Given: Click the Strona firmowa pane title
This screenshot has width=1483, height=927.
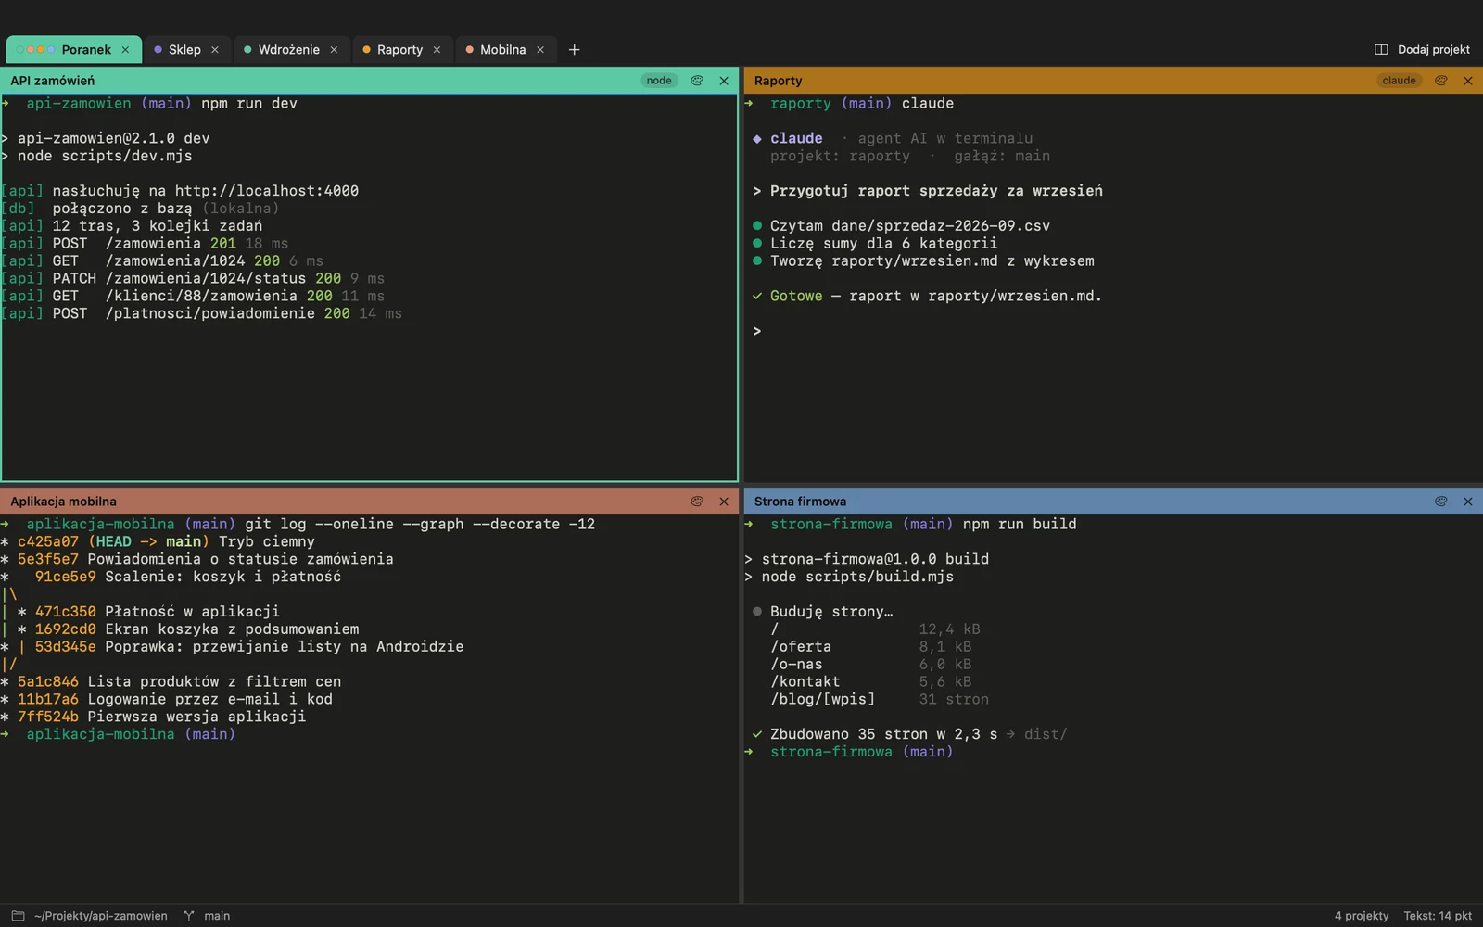Looking at the screenshot, I should click(x=800, y=502).
